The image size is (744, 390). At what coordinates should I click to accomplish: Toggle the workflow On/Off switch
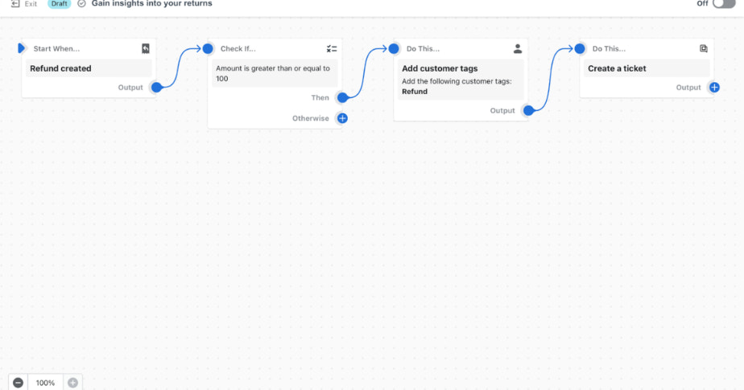pos(723,4)
